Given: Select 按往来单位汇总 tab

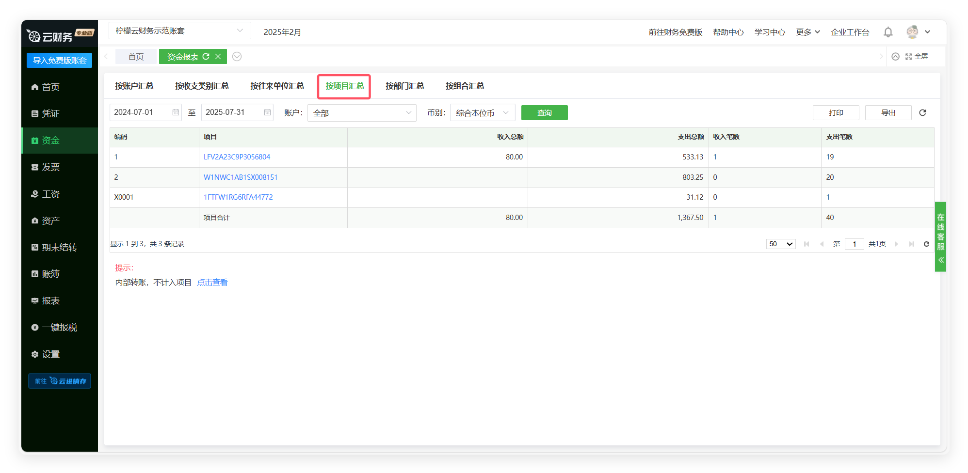Looking at the screenshot, I should pos(277,86).
